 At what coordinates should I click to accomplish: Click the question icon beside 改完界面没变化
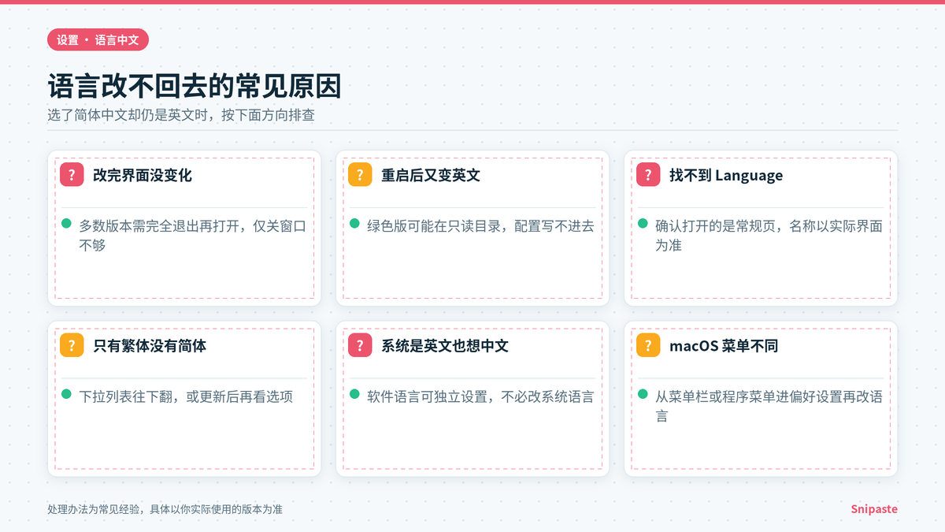(72, 175)
